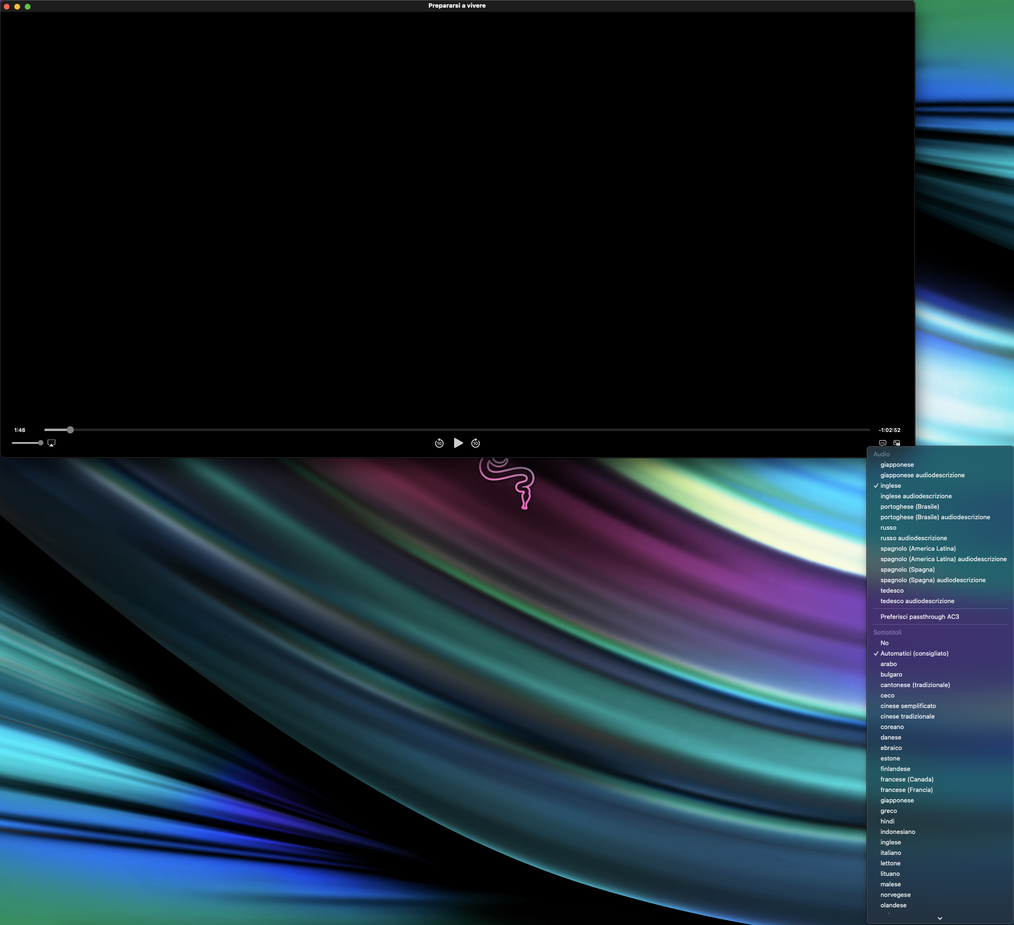1014x925 pixels.
Task: Enter picture-in-picture mode
Action: (x=896, y=443)
